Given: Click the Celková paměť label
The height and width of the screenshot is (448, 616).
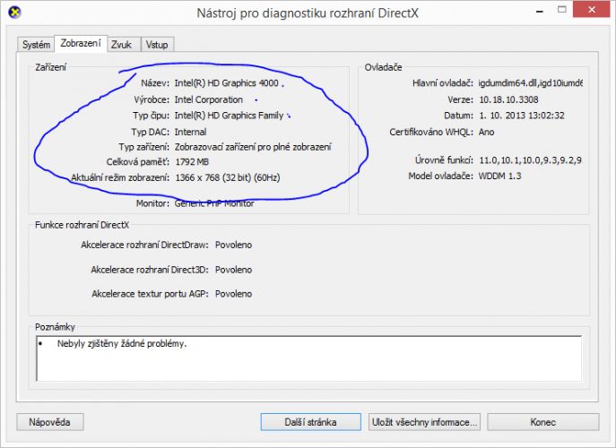Looking at the screenshot, I should point(138,162).
